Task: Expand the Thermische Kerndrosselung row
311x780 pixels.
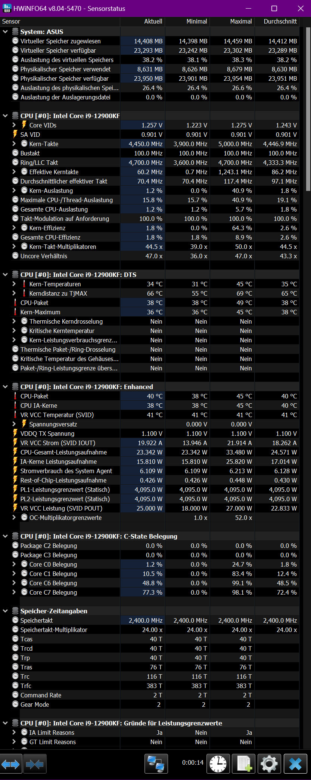Action: (14, 321)
